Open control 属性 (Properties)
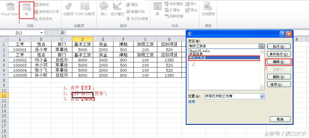Screen dimensions: 309x138 [132, 5]
